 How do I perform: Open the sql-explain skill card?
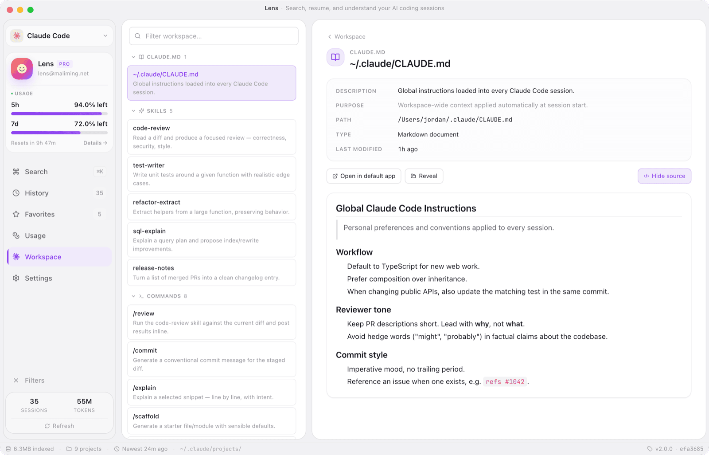click(x=212, y=239)
